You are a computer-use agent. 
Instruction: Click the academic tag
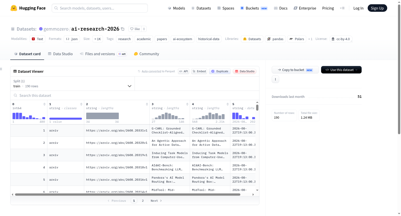click(144, 39)
